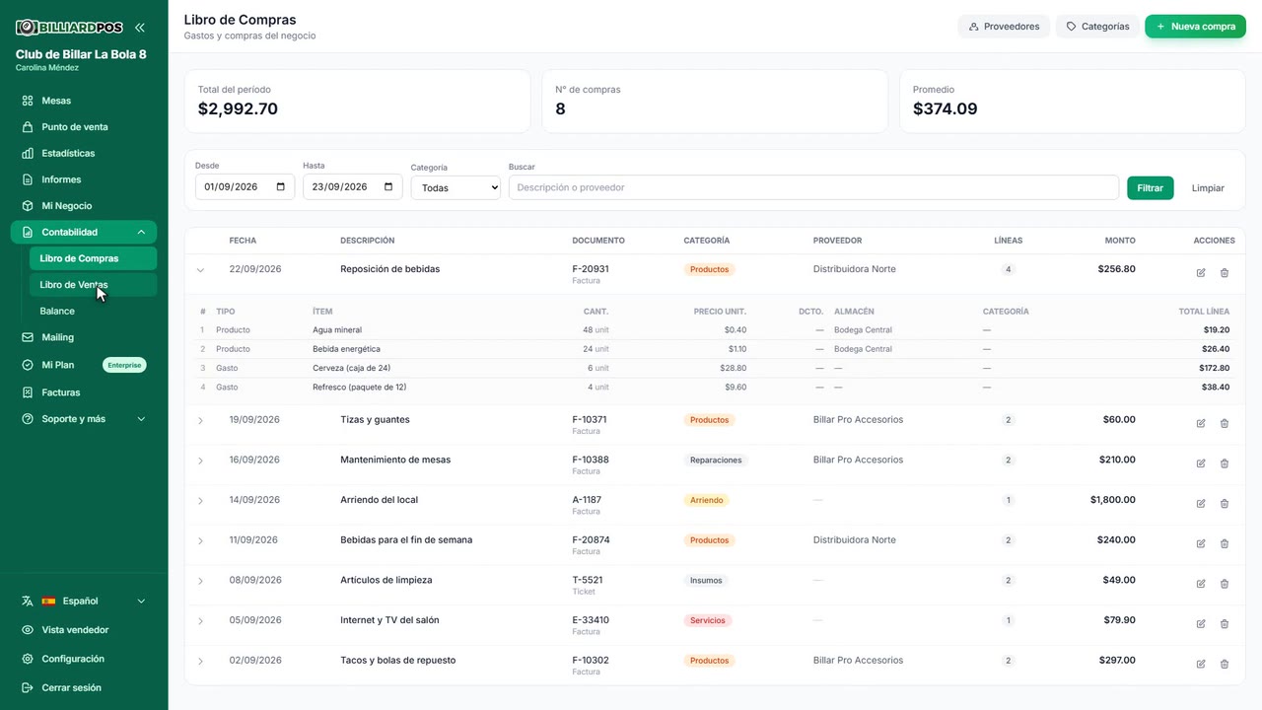Viewport: 1262px width, 710px height.
Task: Open the Balance submenu item
Action: click(x=93, y=311)
